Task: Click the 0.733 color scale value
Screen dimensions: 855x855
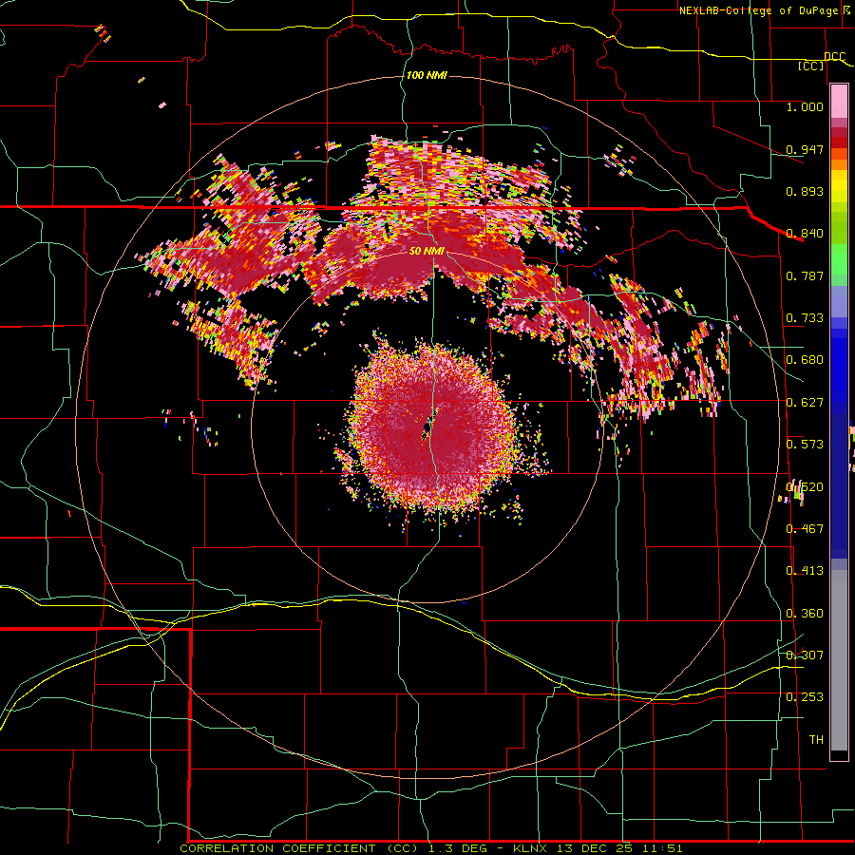Action: [805, 318]
